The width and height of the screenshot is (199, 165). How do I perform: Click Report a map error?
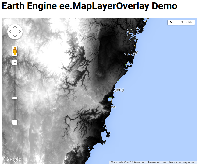182,162
